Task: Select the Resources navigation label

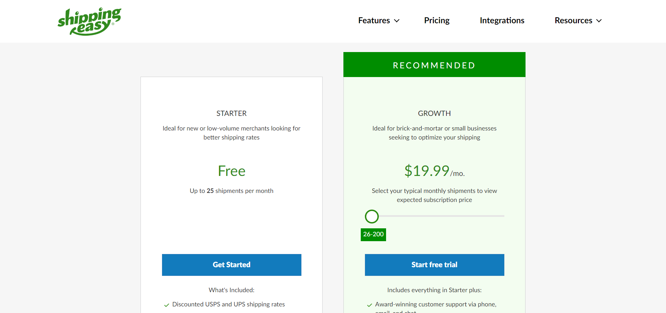Action: click(x=573, y=20)
